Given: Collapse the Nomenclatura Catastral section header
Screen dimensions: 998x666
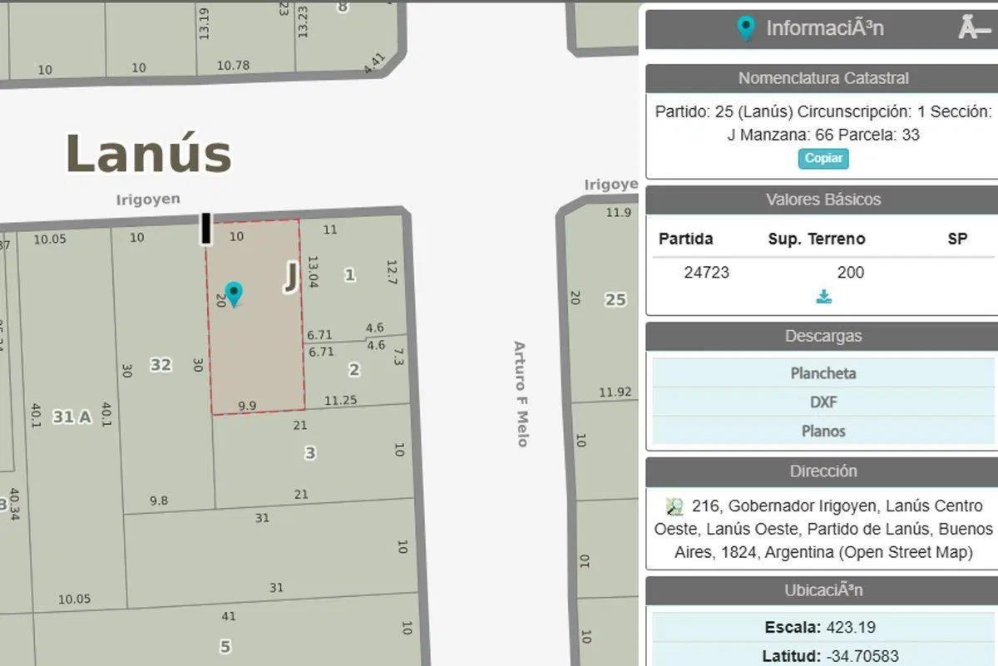Looking at the screenshot, I should pos(823,78).
